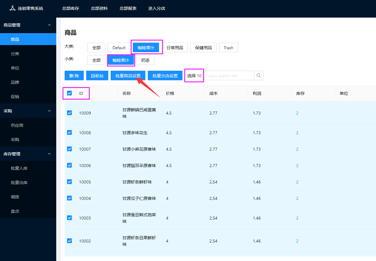Image resolution: width=376 pixels, height=261 pixels.
Task: Uncheck the checkbox for row 10005
Action: [x=69, y=182]
